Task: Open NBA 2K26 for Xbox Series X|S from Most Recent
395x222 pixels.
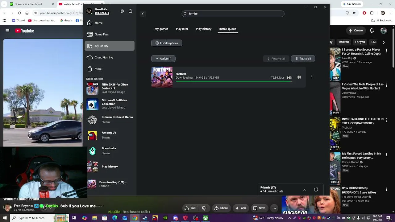Action: click(110, 88)
